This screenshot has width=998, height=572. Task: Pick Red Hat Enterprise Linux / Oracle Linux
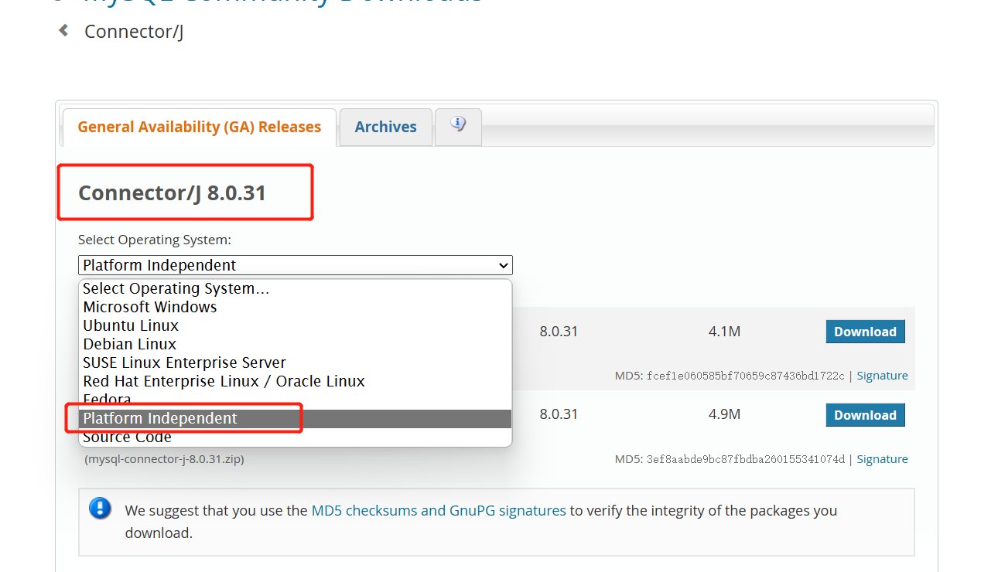296,381
